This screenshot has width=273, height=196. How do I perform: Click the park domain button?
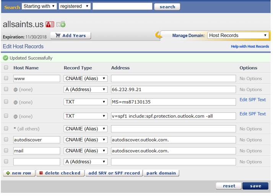tap(161, 173)
